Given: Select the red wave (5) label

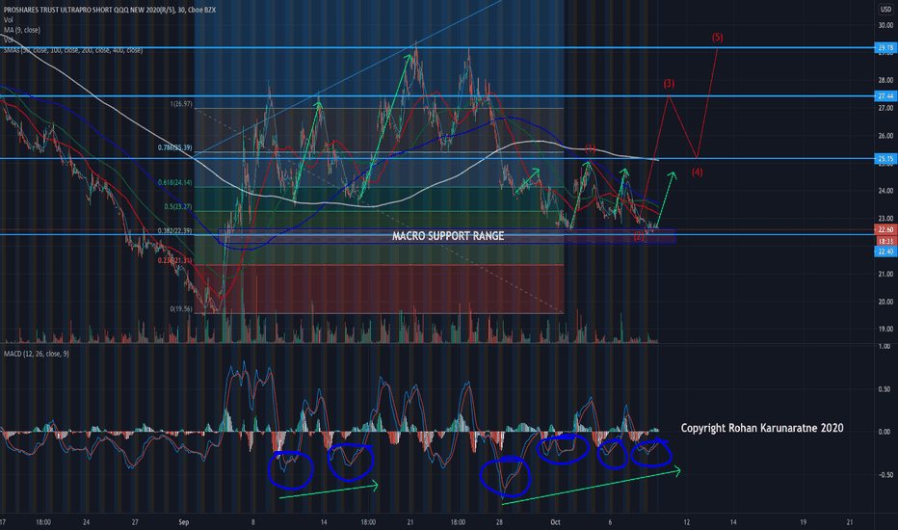Looking at the screenshot, I should click(x=718, y=38).
